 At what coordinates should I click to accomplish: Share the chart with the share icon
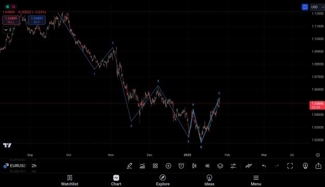pyautogui.click(x=318, y=166)
